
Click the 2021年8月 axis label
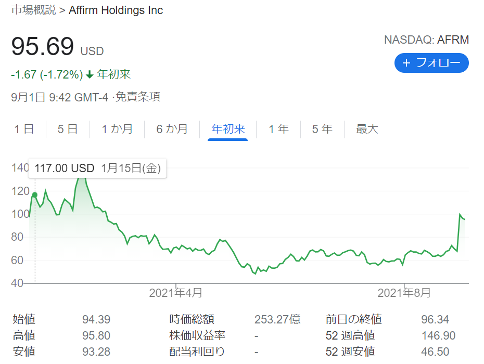[404, 293]
